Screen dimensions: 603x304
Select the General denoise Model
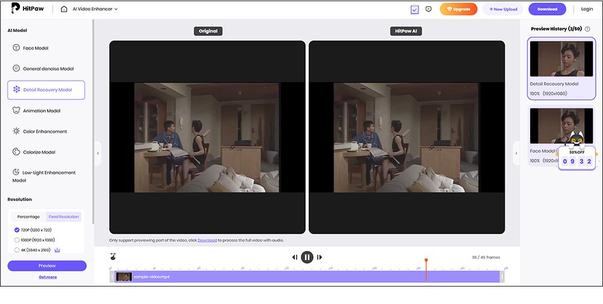(46, 69)
